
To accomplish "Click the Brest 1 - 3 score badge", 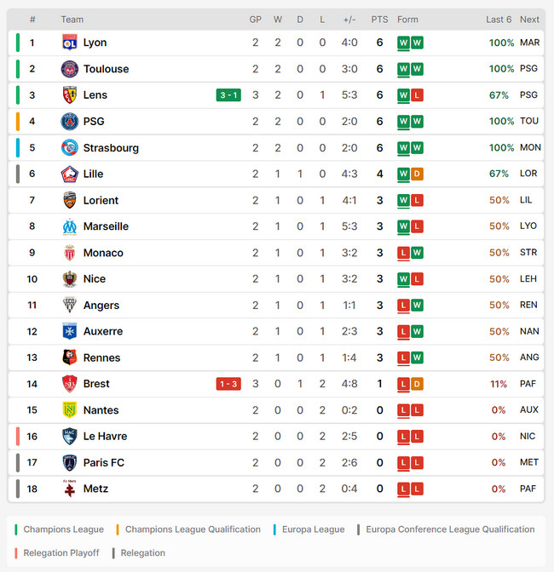I will pyautogui.click(x=228, y=384).
